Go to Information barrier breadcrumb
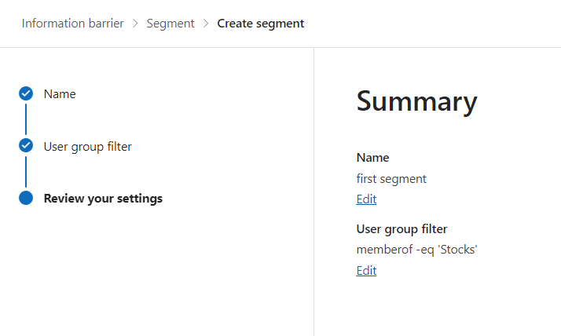 click(x=72, y=24)
